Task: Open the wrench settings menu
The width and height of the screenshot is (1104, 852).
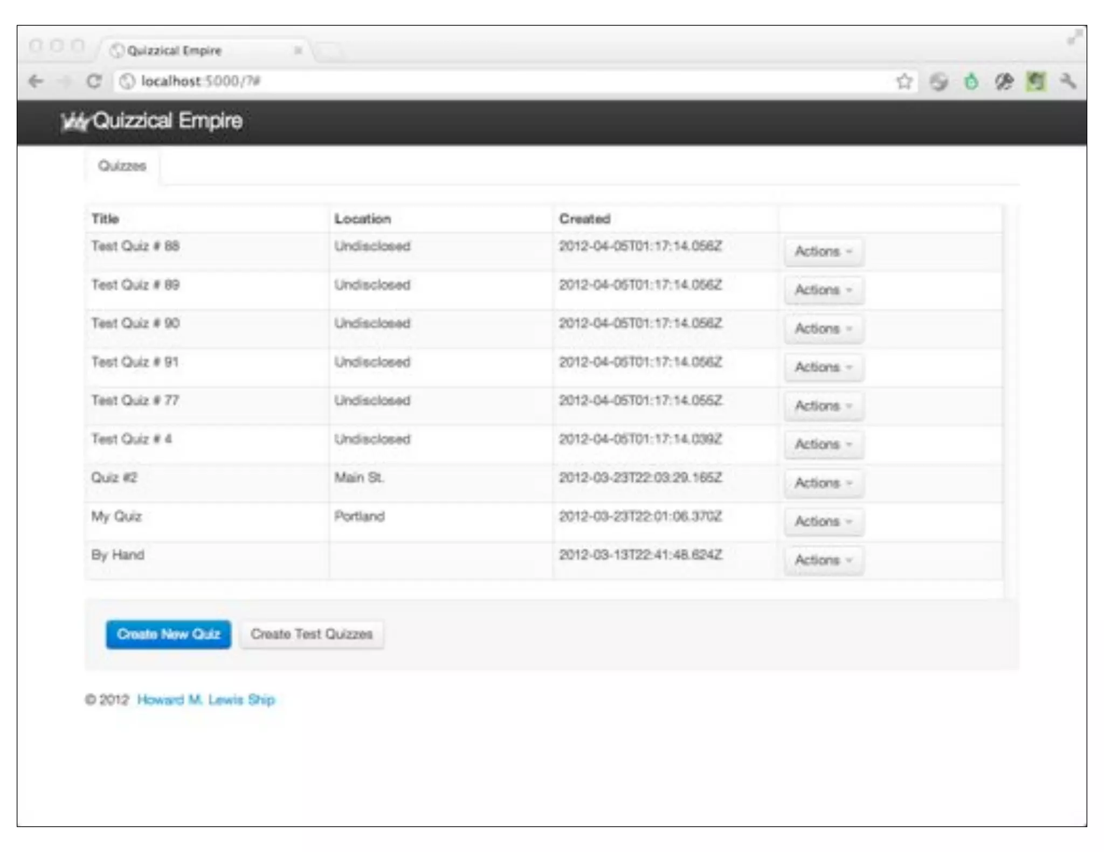Action: coord(1068,81)
